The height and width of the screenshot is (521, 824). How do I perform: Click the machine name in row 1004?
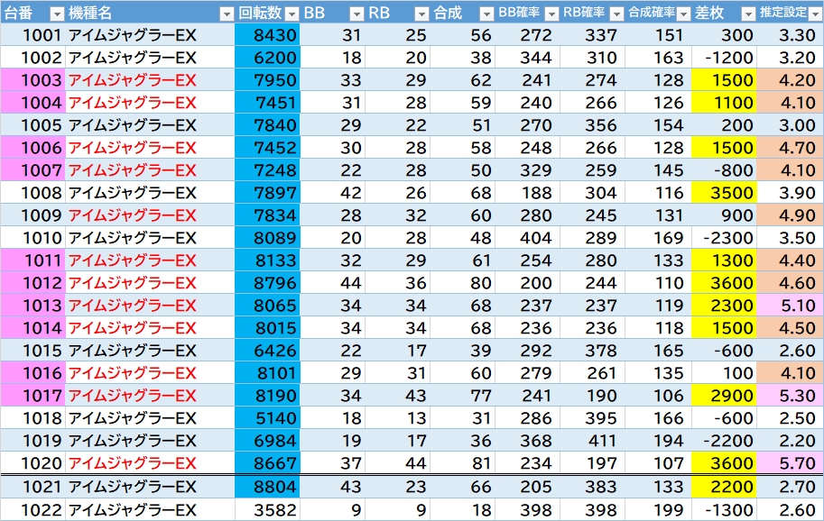pyautogui.click(x=133, y=103)
